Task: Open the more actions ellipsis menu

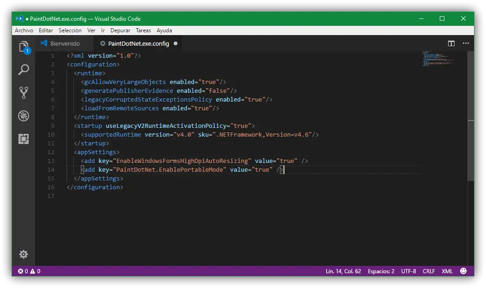Action: pyautogui.click(x=466, y=43)
